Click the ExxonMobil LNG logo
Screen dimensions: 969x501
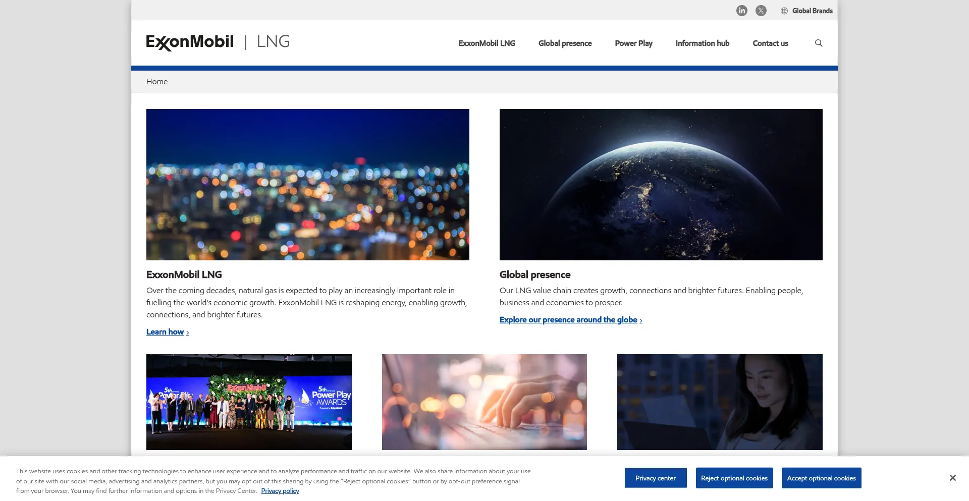(x=218, y=42)
